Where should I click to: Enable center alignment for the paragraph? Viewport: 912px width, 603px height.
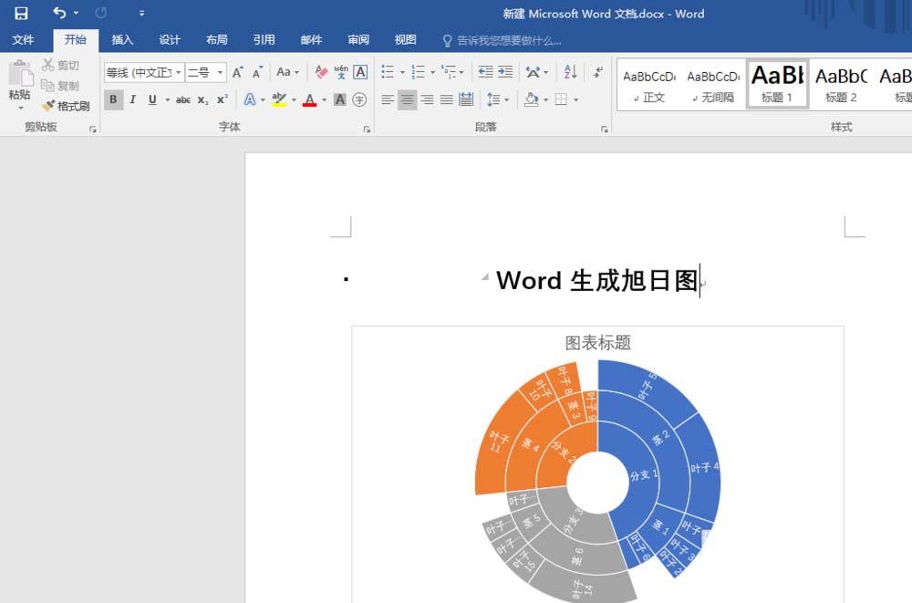406,99
